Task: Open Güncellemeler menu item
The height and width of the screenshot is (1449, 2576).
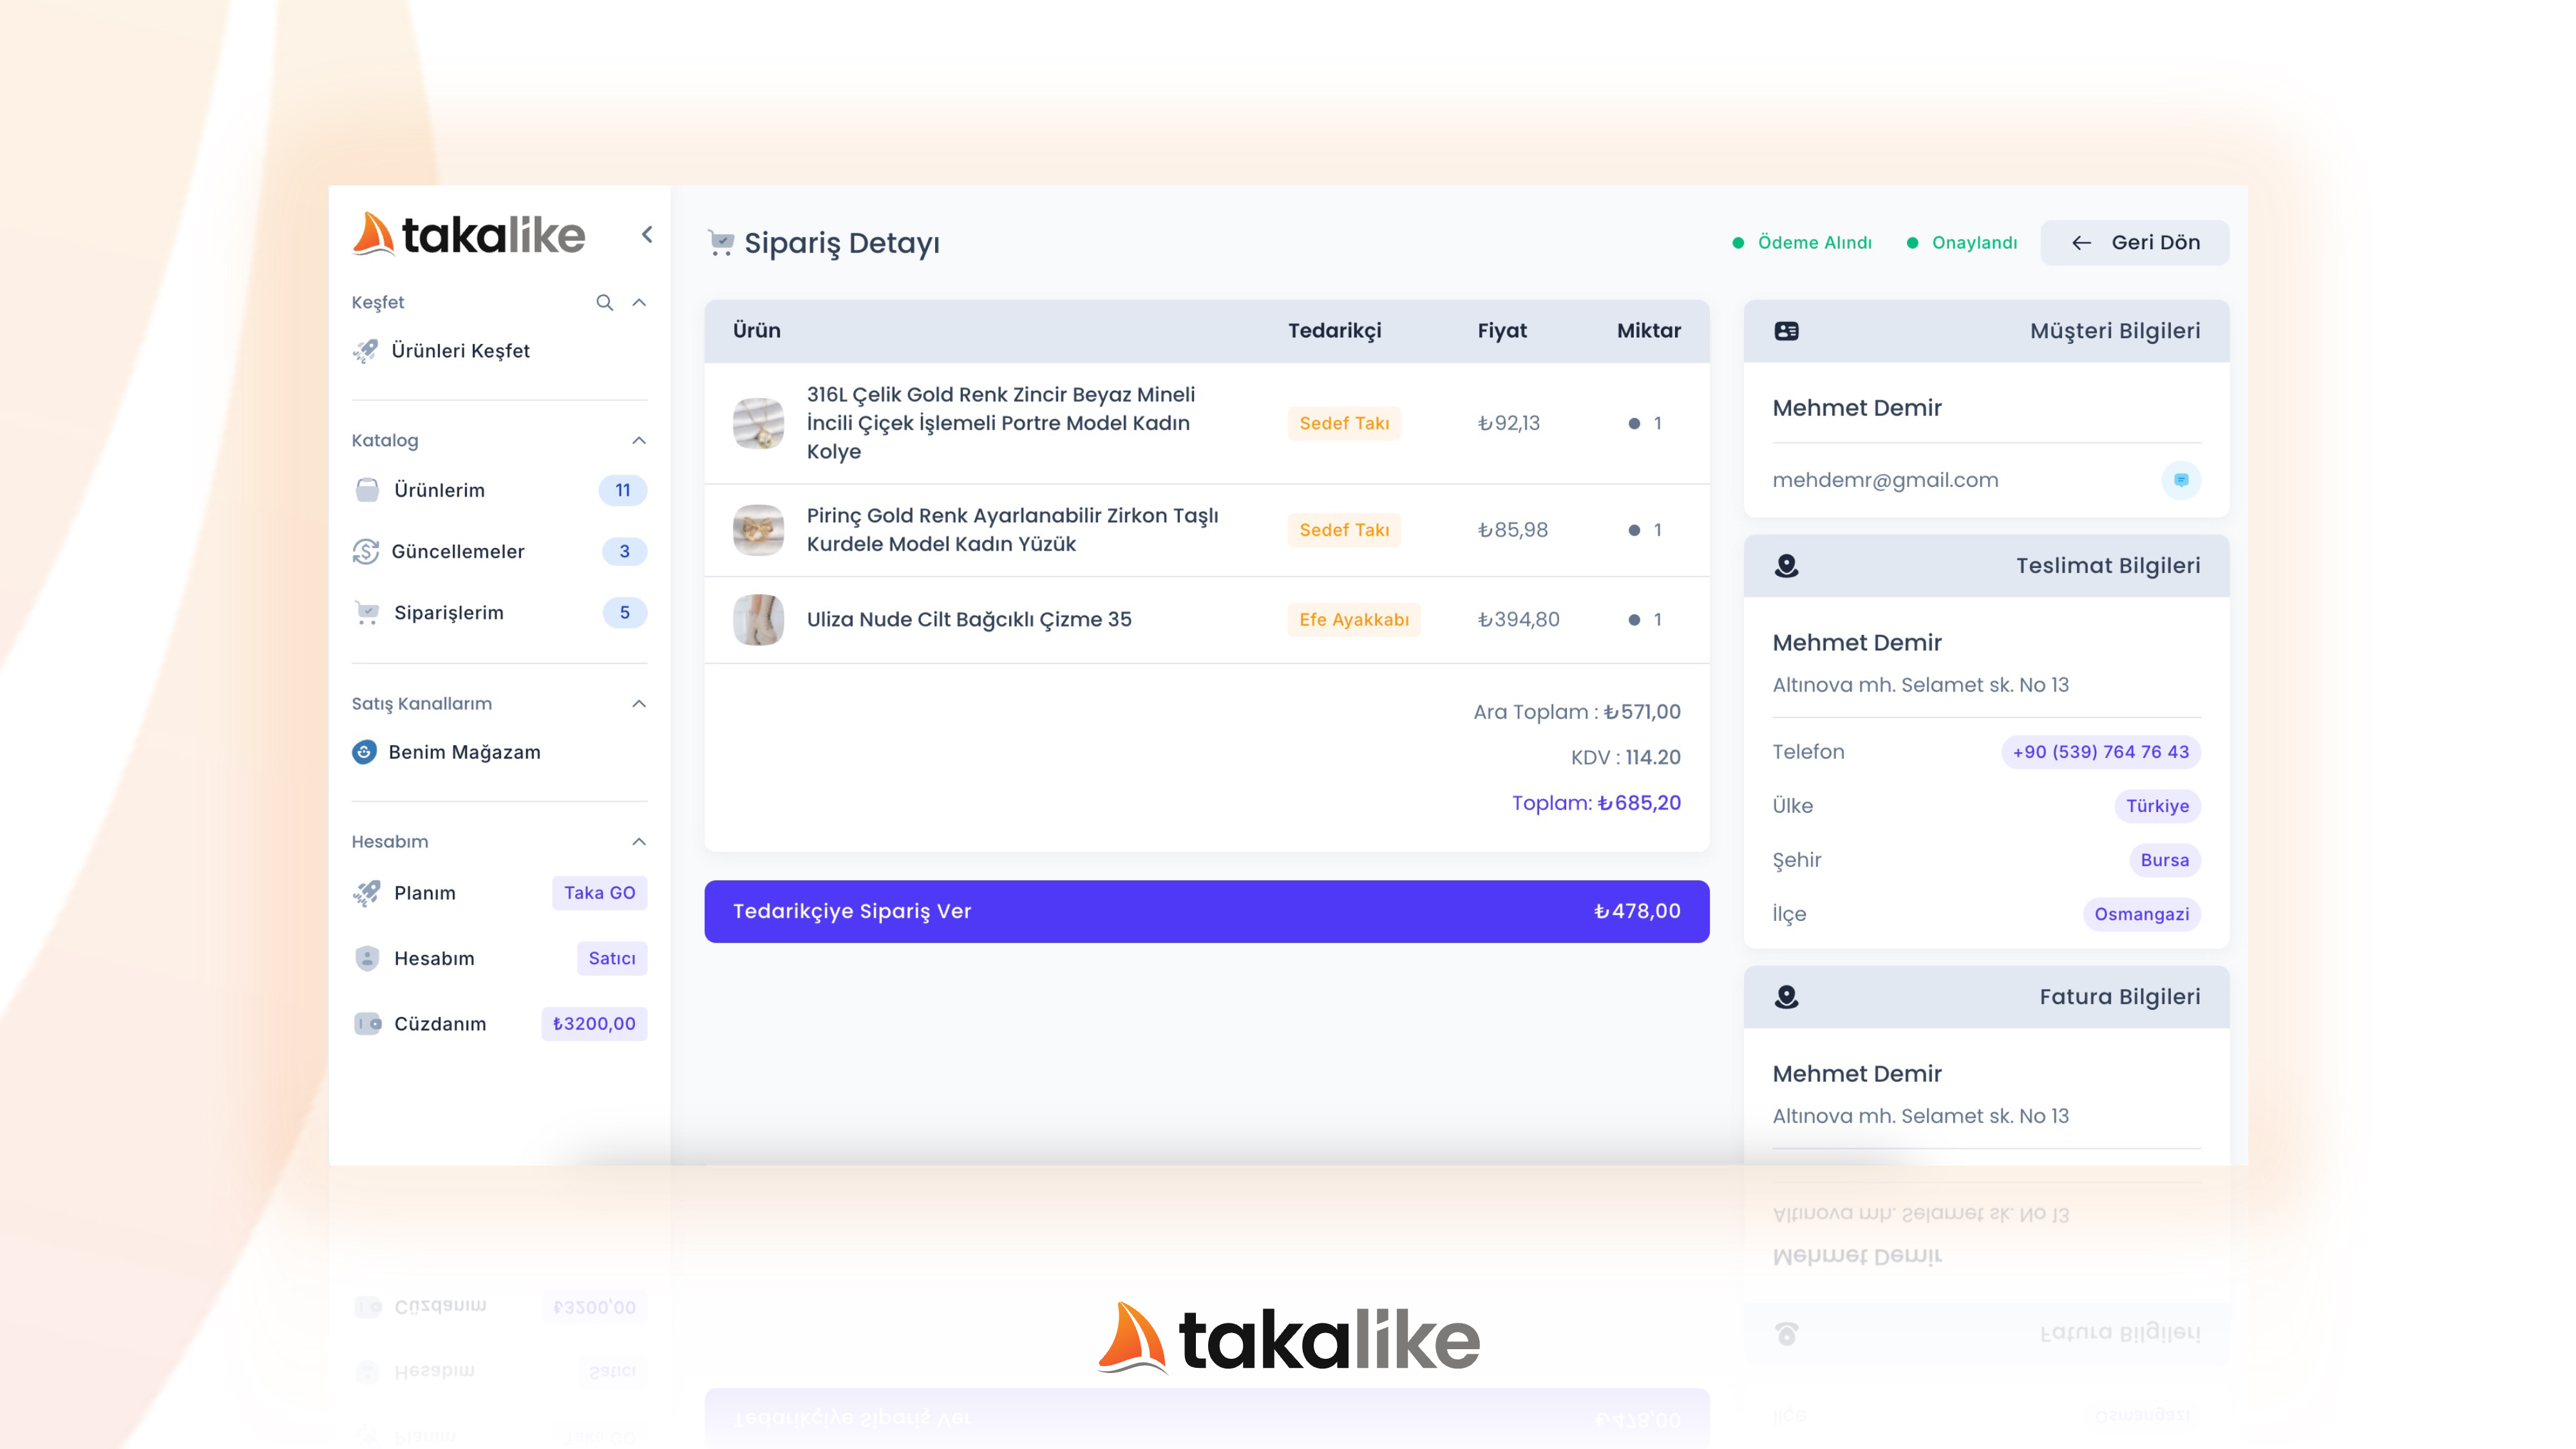Action: pos(499,551)
